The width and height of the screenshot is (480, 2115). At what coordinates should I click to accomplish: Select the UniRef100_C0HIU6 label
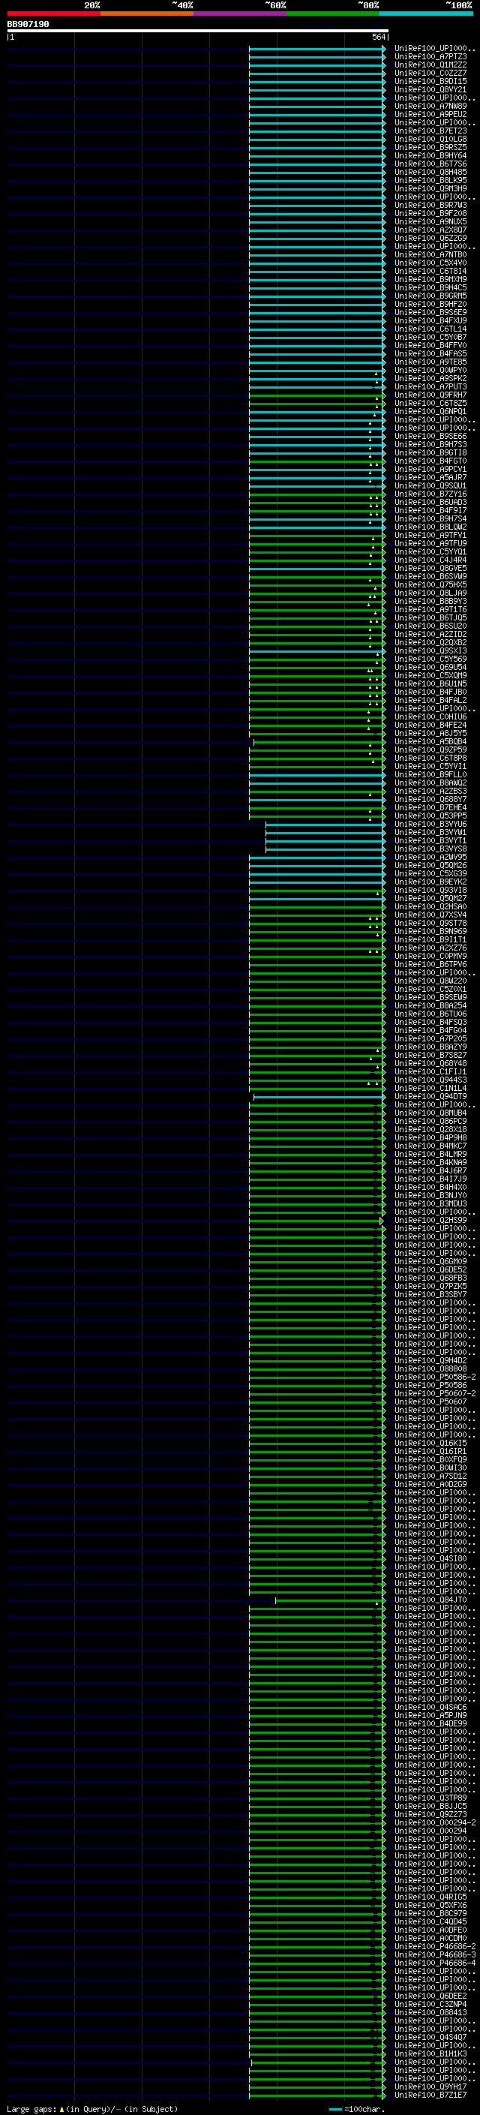point(430,717)
